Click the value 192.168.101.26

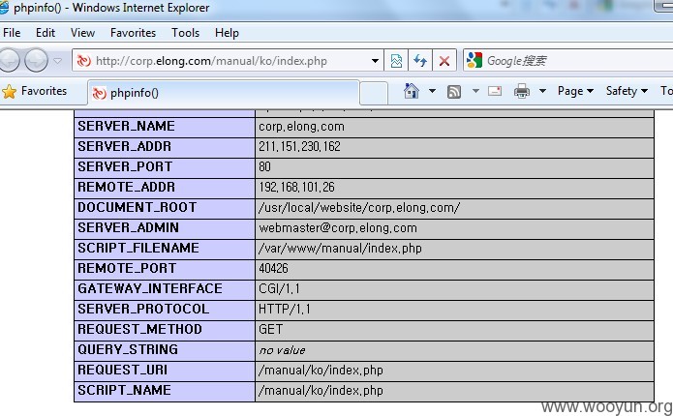(296, 187)
